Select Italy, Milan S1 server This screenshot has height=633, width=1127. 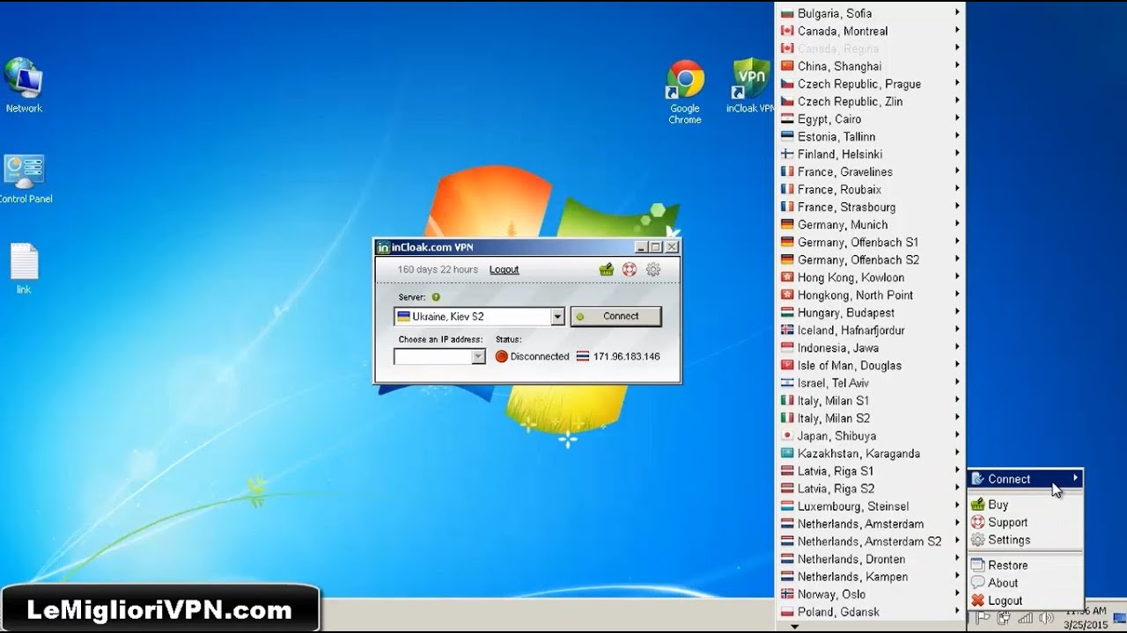coord(870,400)
